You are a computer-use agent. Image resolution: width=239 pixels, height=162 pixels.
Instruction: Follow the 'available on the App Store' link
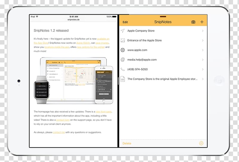[x=103, y=39]
